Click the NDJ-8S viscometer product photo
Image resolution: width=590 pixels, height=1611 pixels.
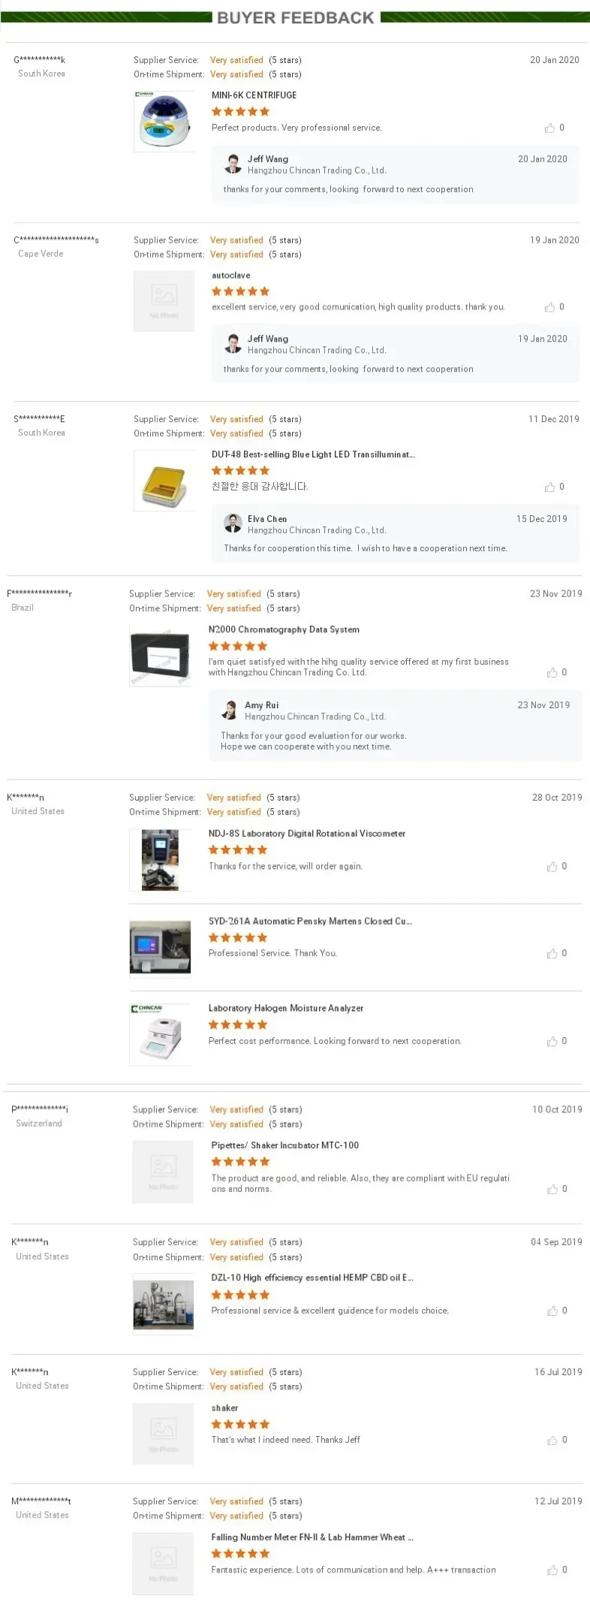point(160,860)
